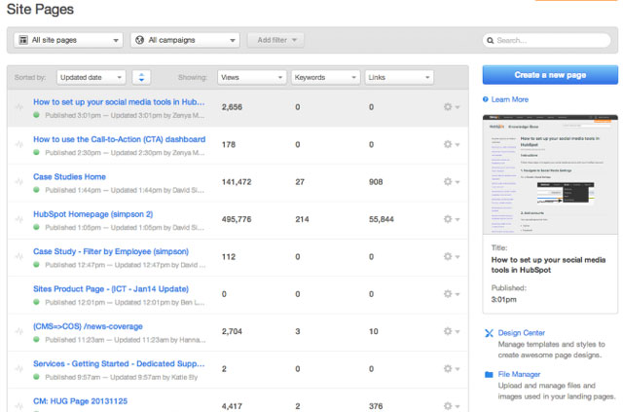
Task: Click the Learn More help icon
Action: pyautogui.click(x=487, y=99)
